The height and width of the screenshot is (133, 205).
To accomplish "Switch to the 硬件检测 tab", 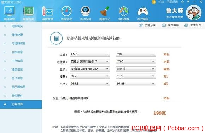I will [28, 13].
